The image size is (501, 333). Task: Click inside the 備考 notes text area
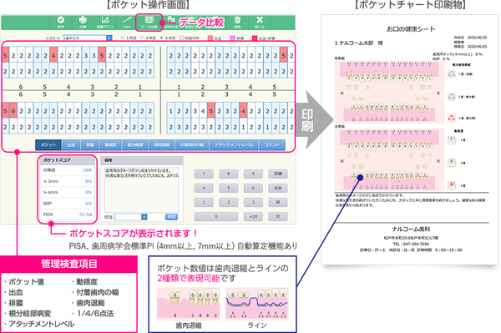[142, 189]
